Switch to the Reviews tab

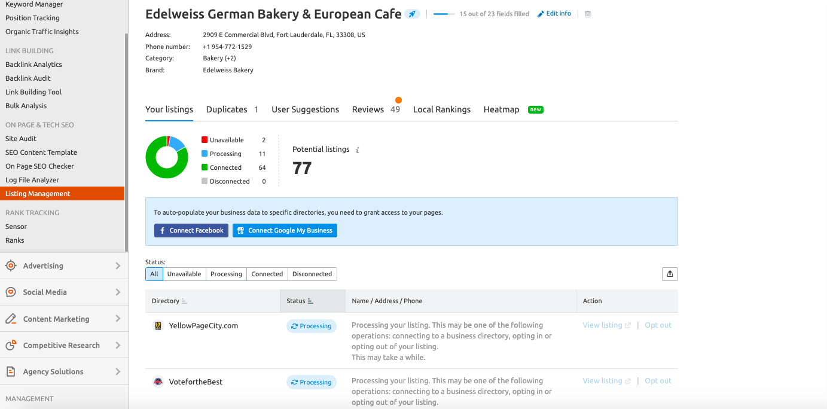[368, 109]
